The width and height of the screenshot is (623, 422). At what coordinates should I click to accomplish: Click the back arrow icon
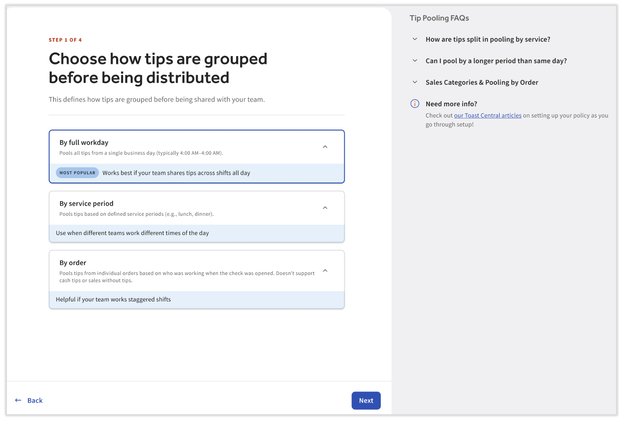[x=18, y=400]
